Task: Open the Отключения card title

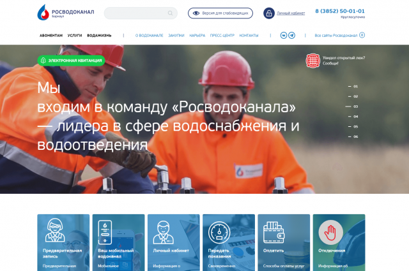Action: 332,251
